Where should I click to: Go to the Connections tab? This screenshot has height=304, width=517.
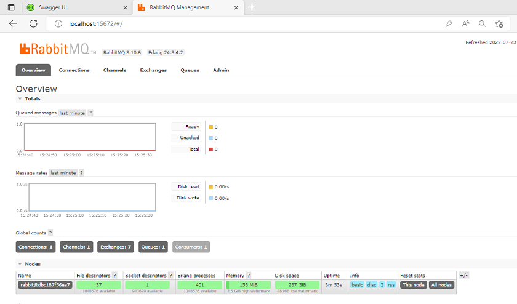coord(74,70)
